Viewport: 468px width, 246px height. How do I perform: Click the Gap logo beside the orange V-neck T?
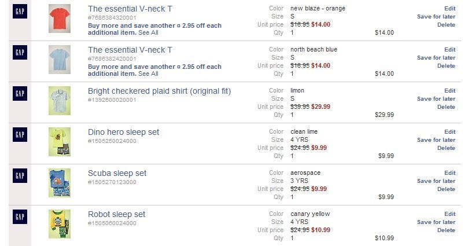(20, 12)
